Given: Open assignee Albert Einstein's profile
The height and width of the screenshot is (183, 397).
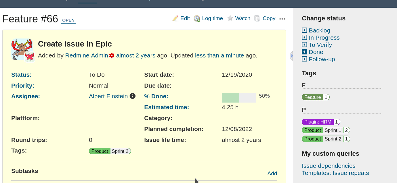Looking at the screenshot, I should 108,96.
